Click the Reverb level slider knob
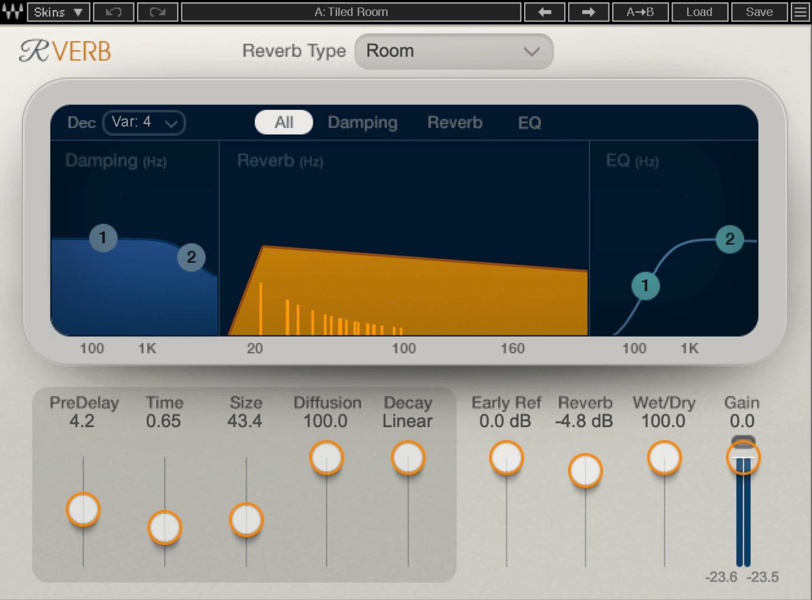The image size is (812, 600). click(585, 471)
